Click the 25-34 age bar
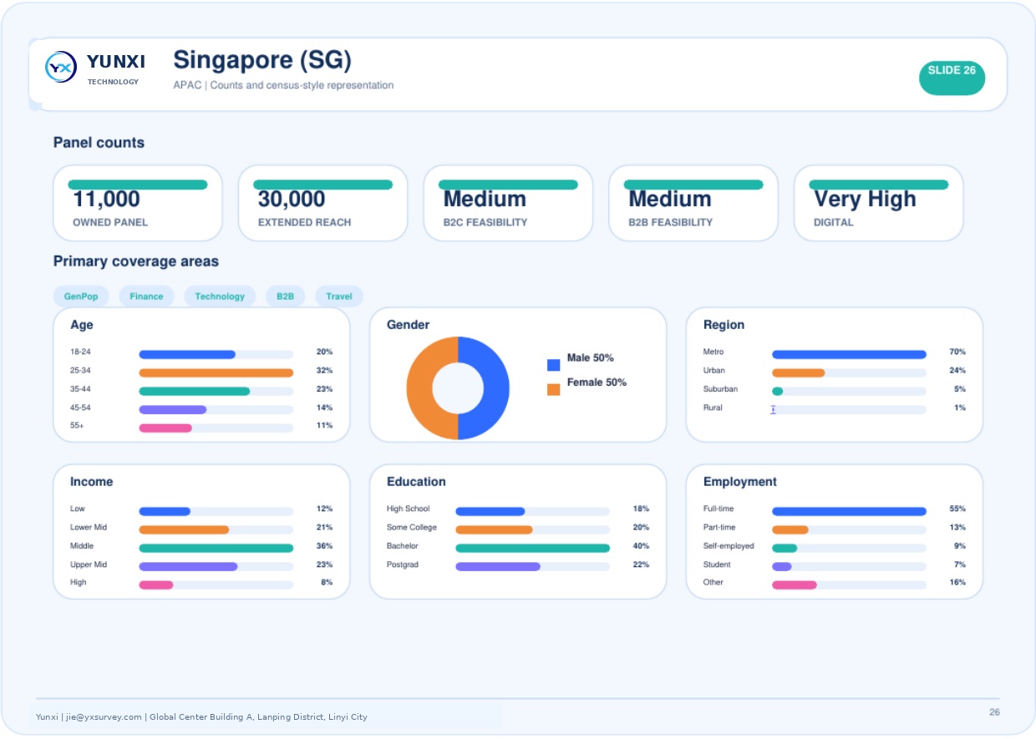 [x=216, y=373]
